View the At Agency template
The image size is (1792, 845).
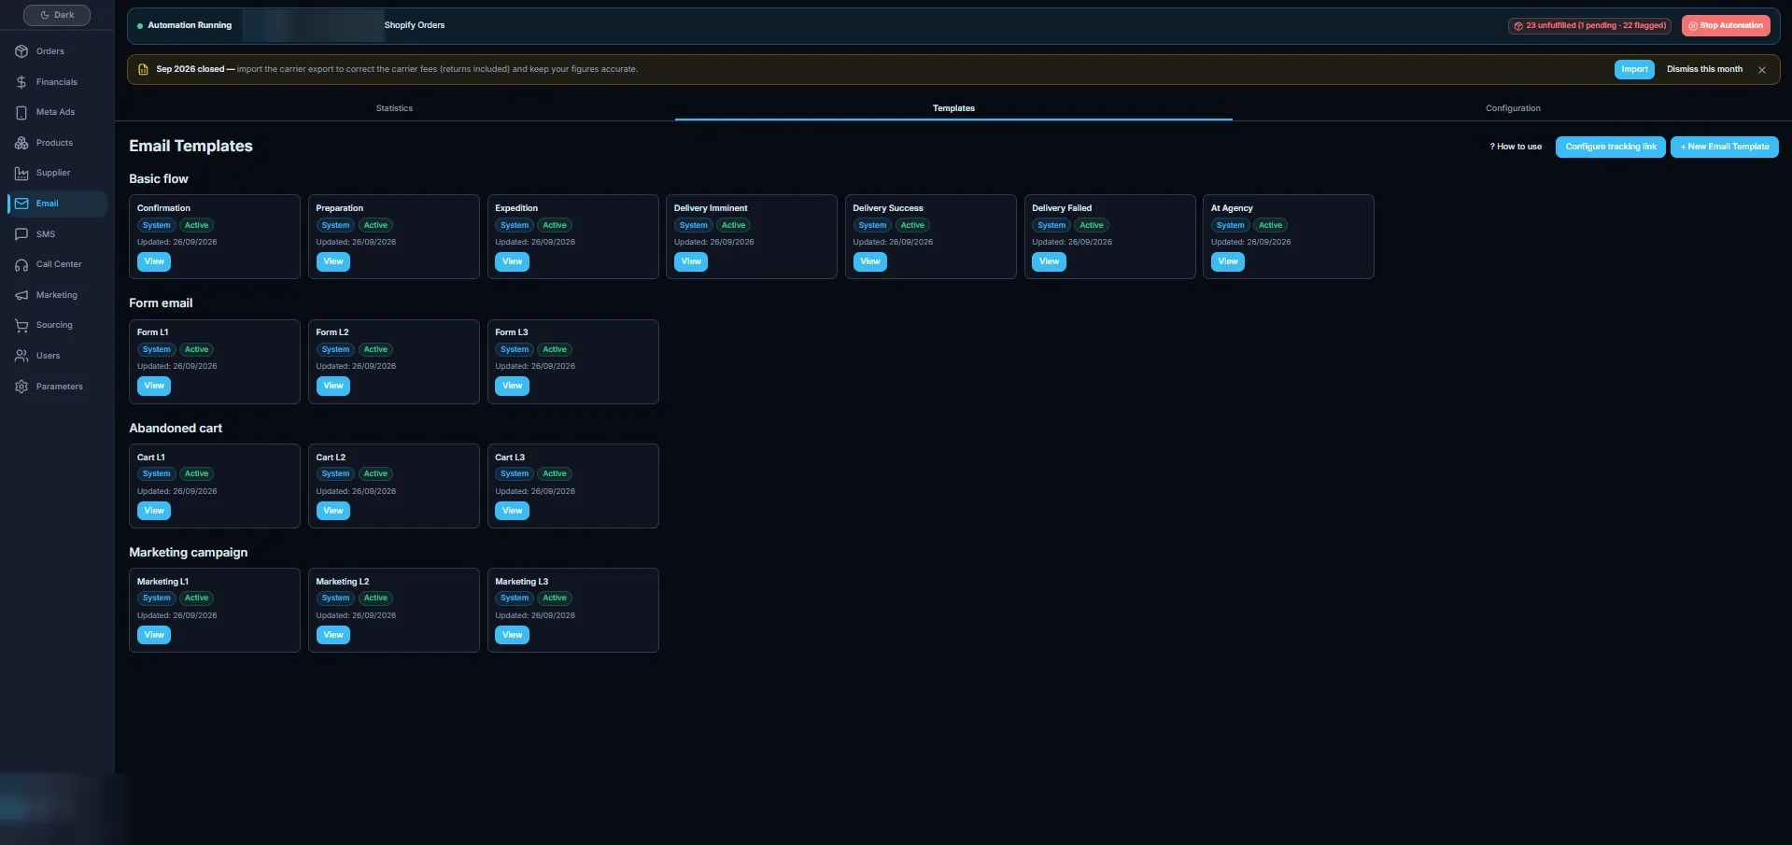point(1228,261)
